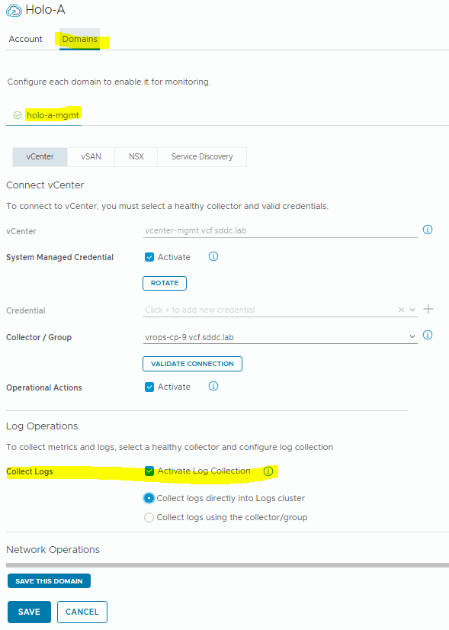Add new credential with plus icon
Image resolution: width=449 pixels, height=630 pixels.
click(428, 309)
